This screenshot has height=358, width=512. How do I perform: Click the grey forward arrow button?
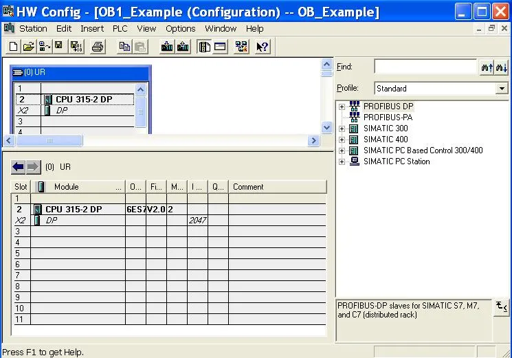point(33,167)
